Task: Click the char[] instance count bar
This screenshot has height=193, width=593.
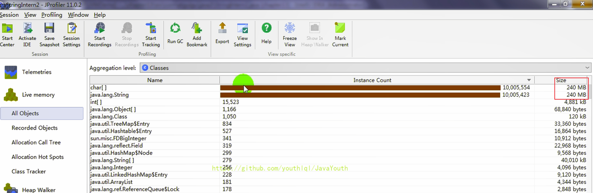Action: [x=360, y=88]
